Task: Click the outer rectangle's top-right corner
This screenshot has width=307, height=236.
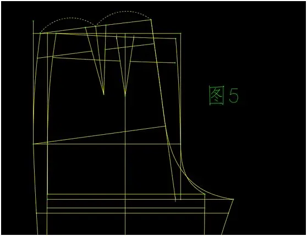Action: point(180,34)
